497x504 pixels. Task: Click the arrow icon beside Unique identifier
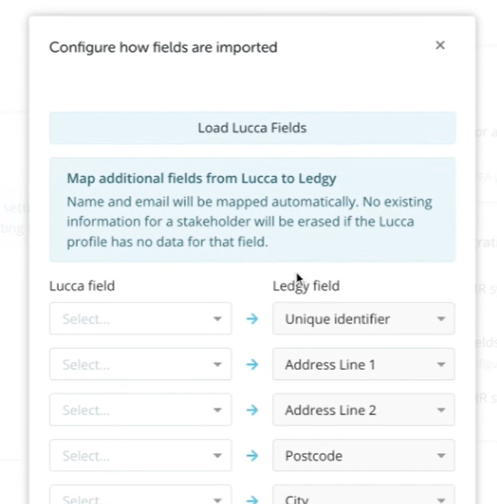pos(252,319)
